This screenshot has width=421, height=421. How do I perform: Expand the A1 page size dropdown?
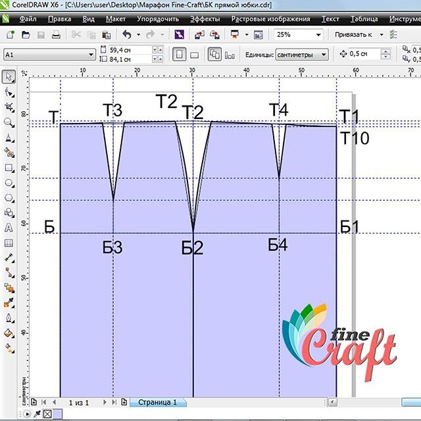coord(91,55)
